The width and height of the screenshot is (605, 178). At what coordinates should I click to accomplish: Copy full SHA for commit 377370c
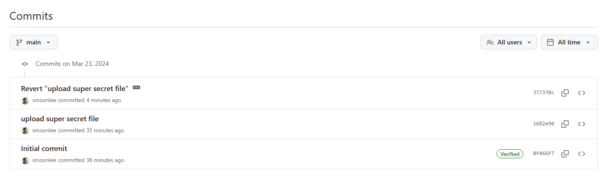(x=565, y=93)
